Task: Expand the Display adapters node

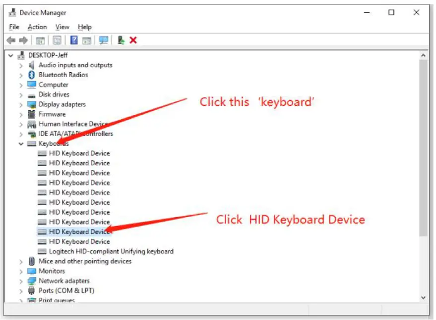Action: [x=21, y=105]
